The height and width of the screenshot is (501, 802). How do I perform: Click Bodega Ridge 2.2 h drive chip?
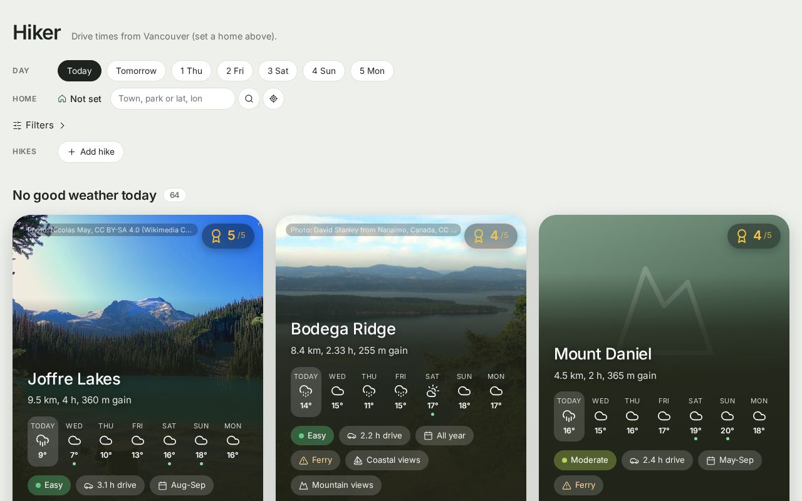point(375,435)
